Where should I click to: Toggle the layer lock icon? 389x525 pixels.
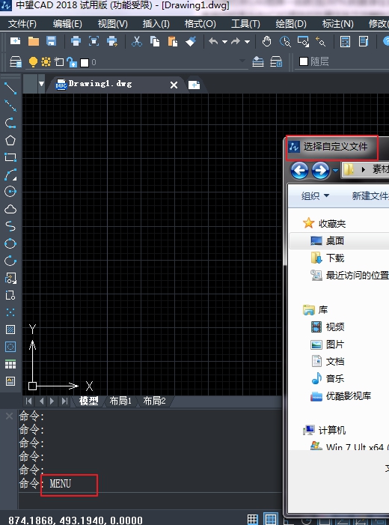pyautogui.click(x=72, y=62)
